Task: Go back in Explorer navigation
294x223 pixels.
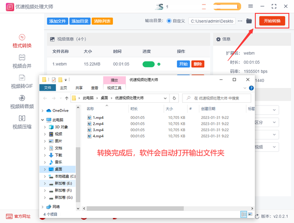Action: coord(45,98)
